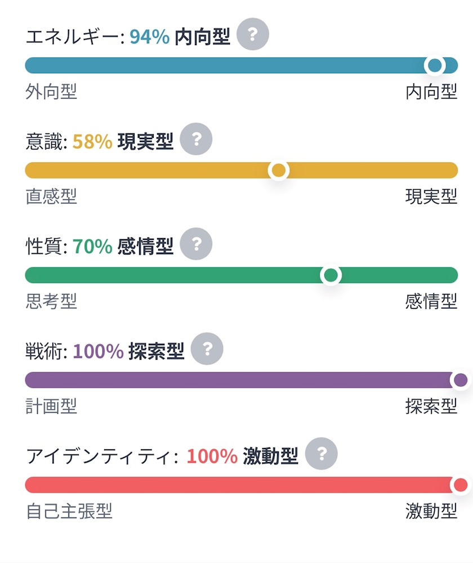Screen dimensions: 473x563
Task: Select the 感情型 label under the green bar
Action: coord(431,302)
